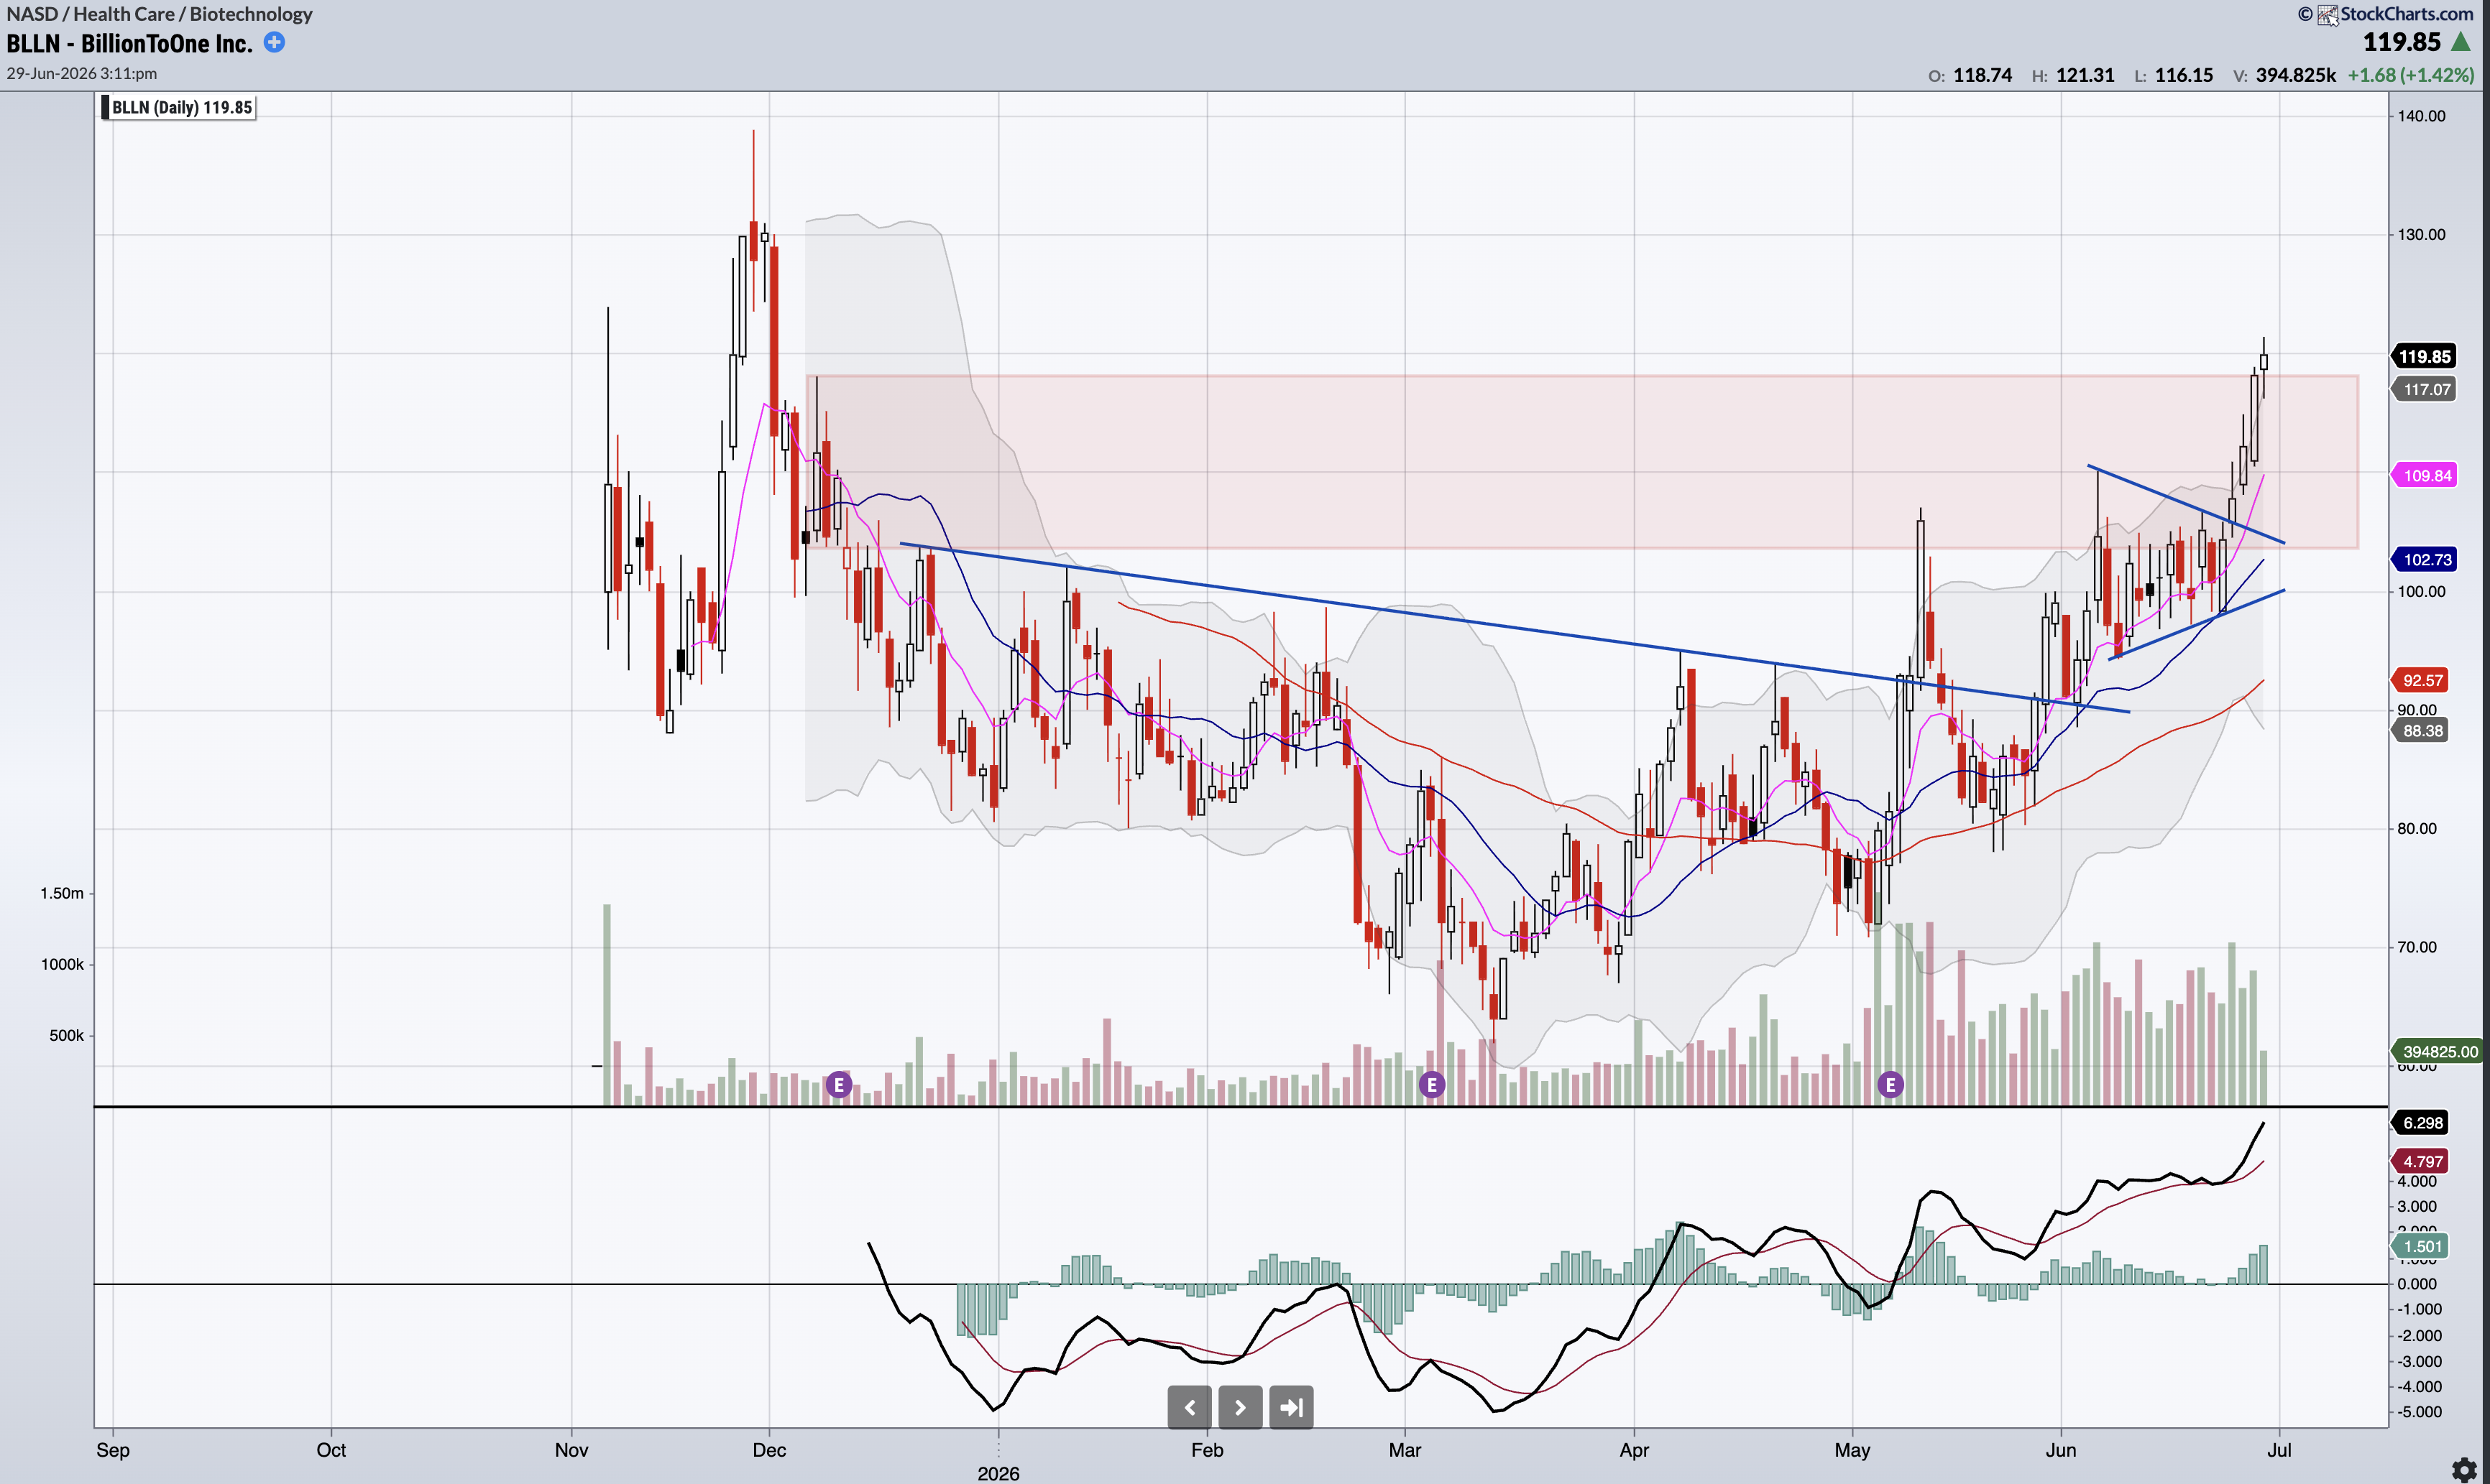Viewport: 2490px width, 1484px height.
Task: Click the green 394825.00 volume label
Action: coord(2438,1051)
